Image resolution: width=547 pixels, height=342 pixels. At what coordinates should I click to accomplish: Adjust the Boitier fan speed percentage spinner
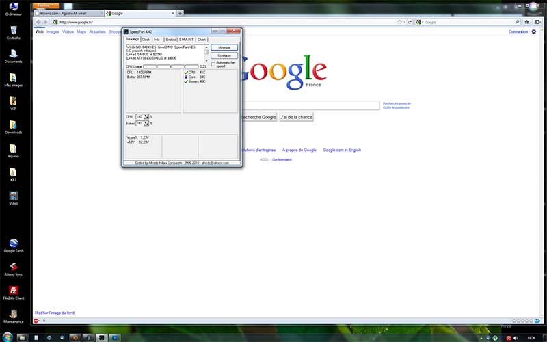pos(146,124)
